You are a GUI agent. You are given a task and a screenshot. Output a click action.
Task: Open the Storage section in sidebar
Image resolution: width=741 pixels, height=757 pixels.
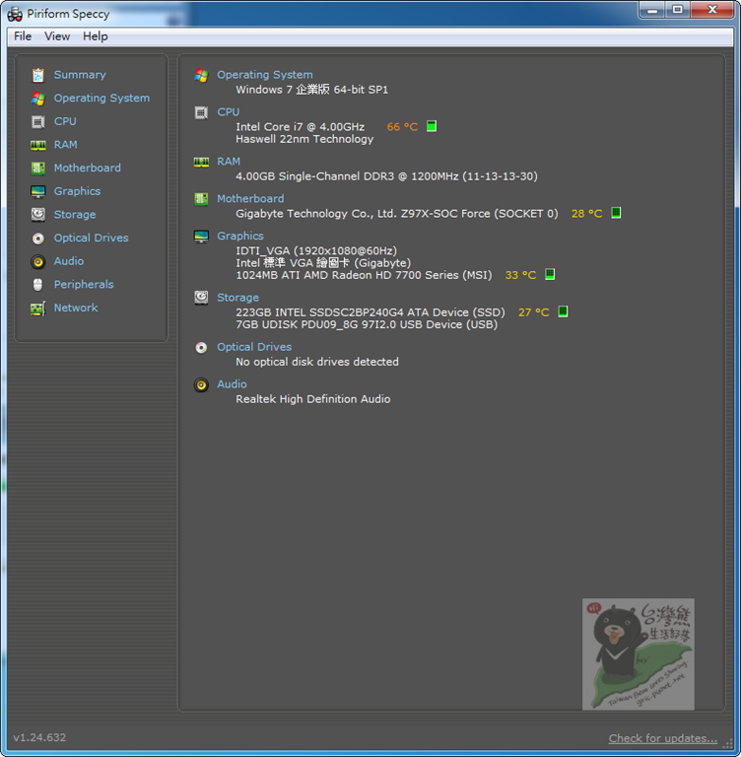coord(75,214)
